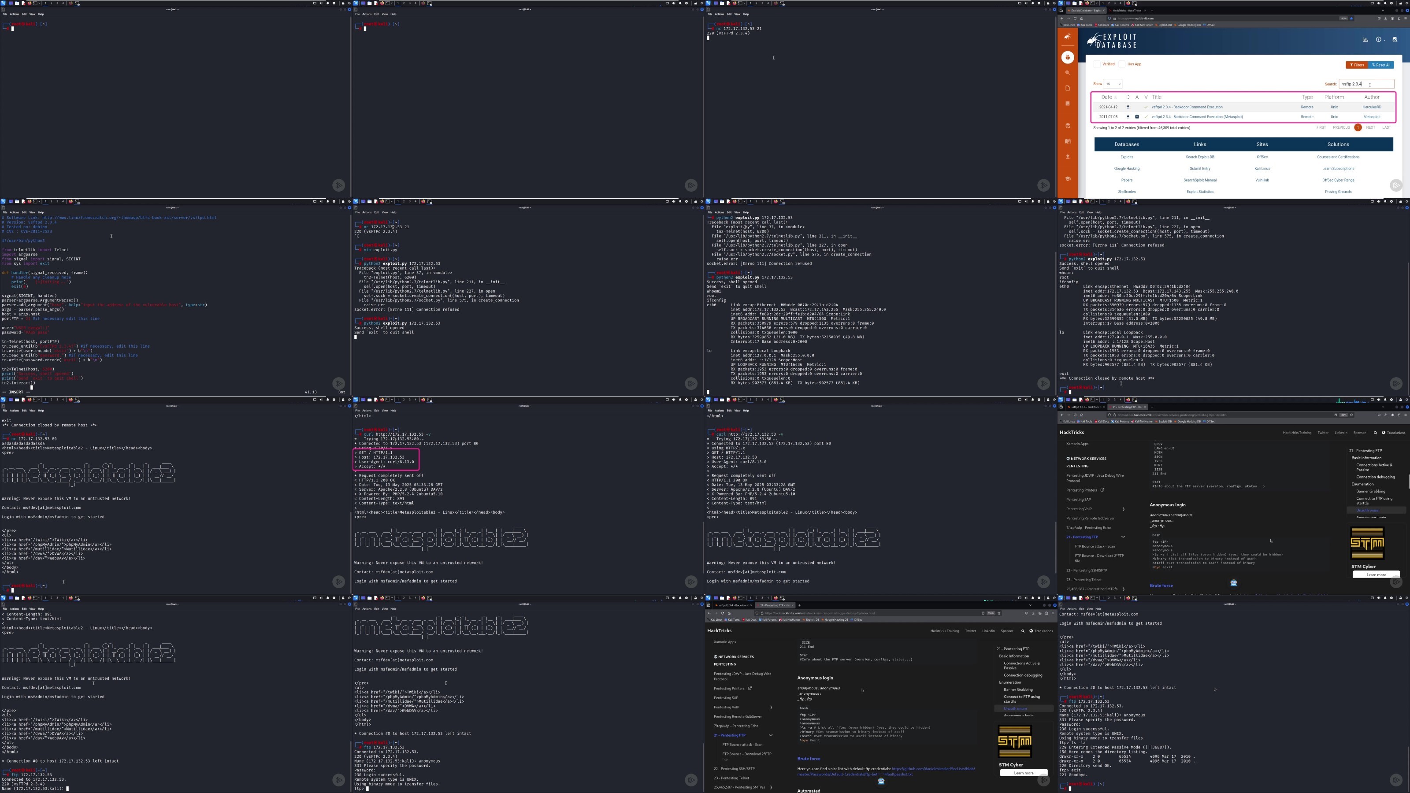Close the HackTricks - HackTricks browser tab
1410x793 pixels.
(1145, 11)
